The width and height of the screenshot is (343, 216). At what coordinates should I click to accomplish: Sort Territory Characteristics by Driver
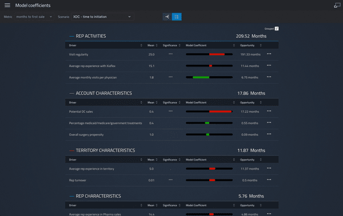pos(141,160)
